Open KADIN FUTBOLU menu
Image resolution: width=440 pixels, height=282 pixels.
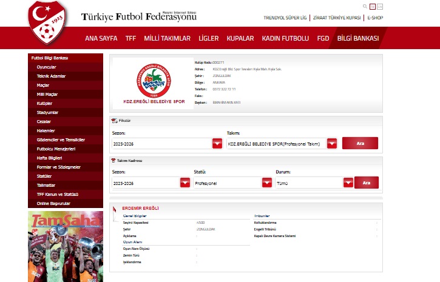285,38
